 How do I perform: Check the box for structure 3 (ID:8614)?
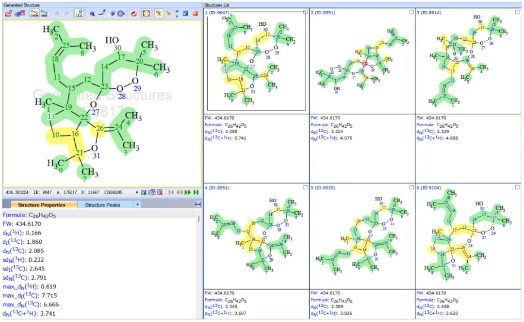(517, 12)
